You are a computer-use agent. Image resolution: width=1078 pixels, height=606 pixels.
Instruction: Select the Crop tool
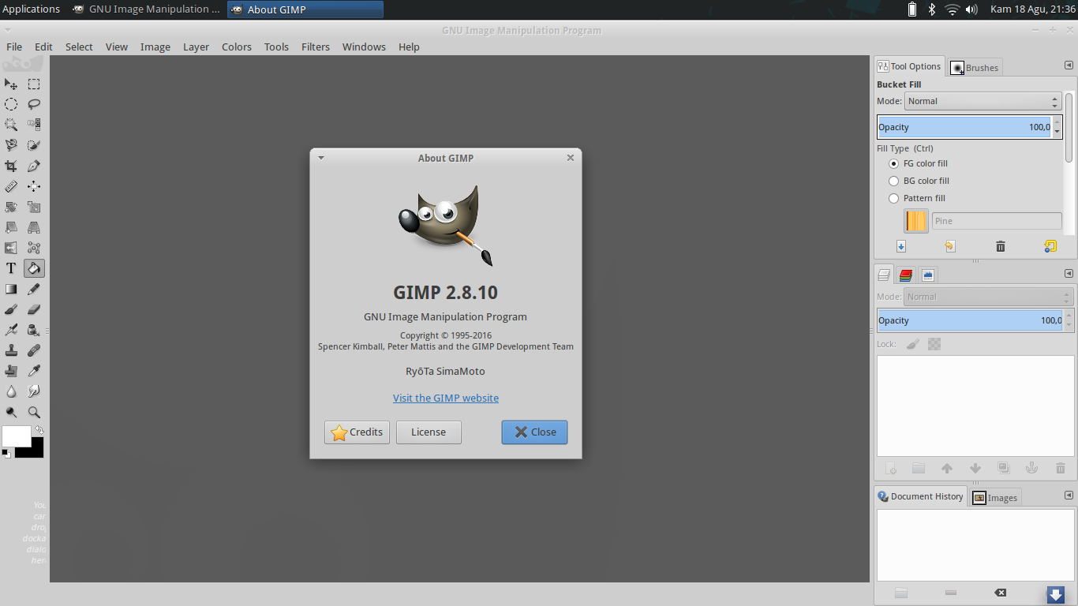coord(11,166)
